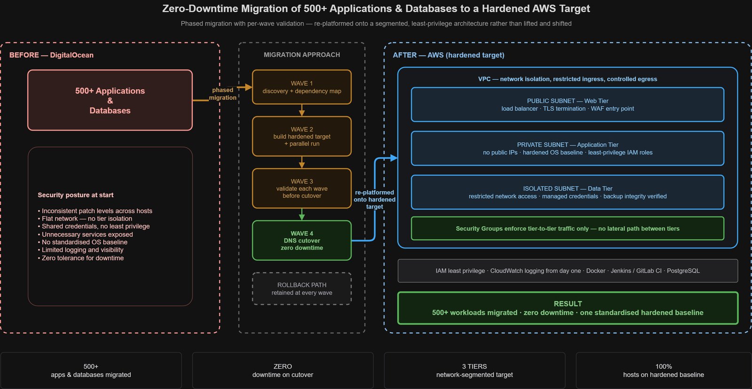Click the 'phased migration' connector label
The width and height of the screenshot is (752, 389).
pos(223,93)
